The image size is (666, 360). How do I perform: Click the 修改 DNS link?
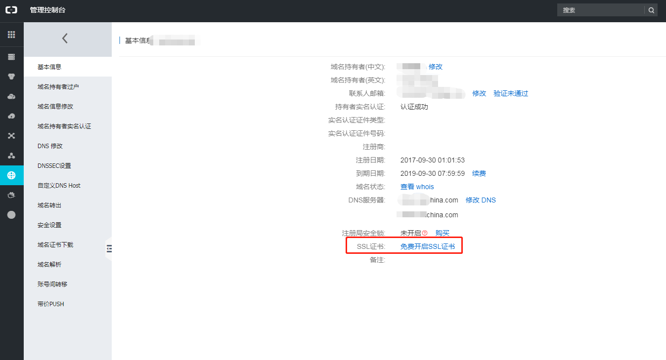coord(481,200)
